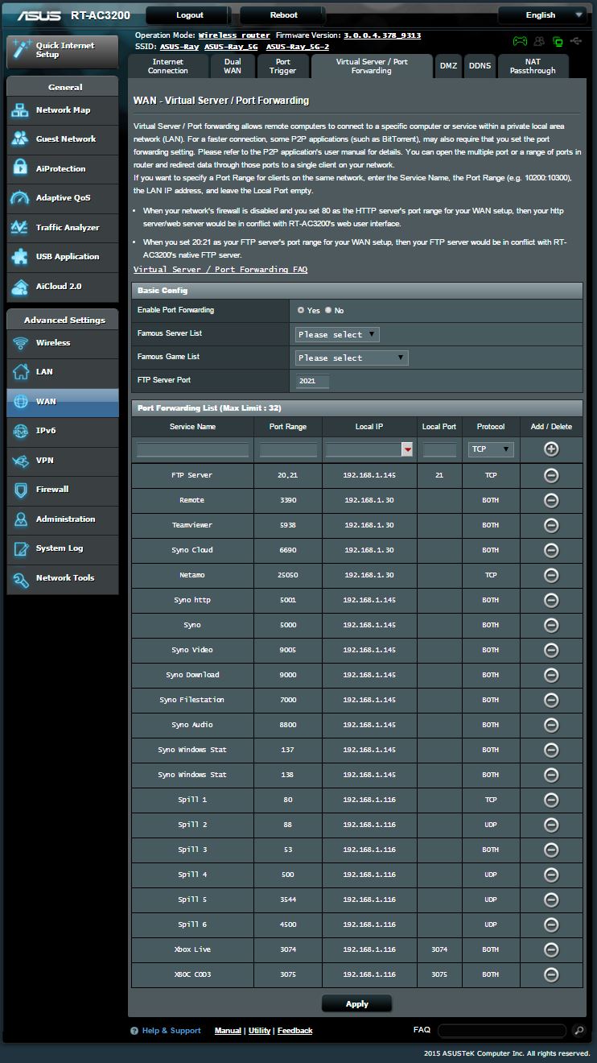The width and height of the screenshot is (597, 1063).
Task: Click the add entry plus icon
Action: [x=551, y=449]
